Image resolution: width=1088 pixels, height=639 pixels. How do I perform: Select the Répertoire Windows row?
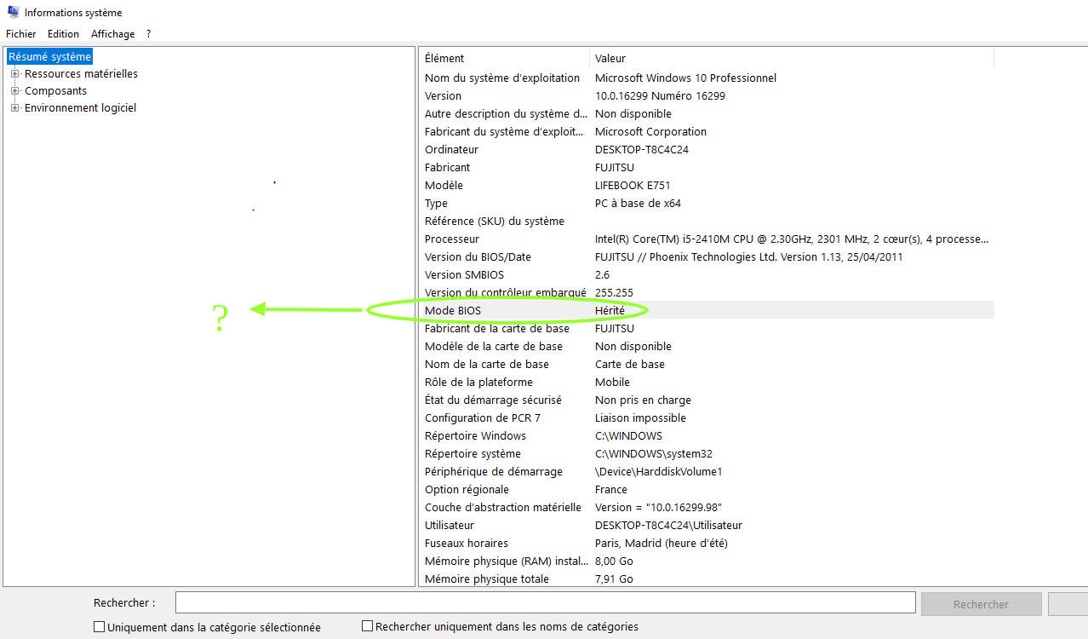(707, 436)
